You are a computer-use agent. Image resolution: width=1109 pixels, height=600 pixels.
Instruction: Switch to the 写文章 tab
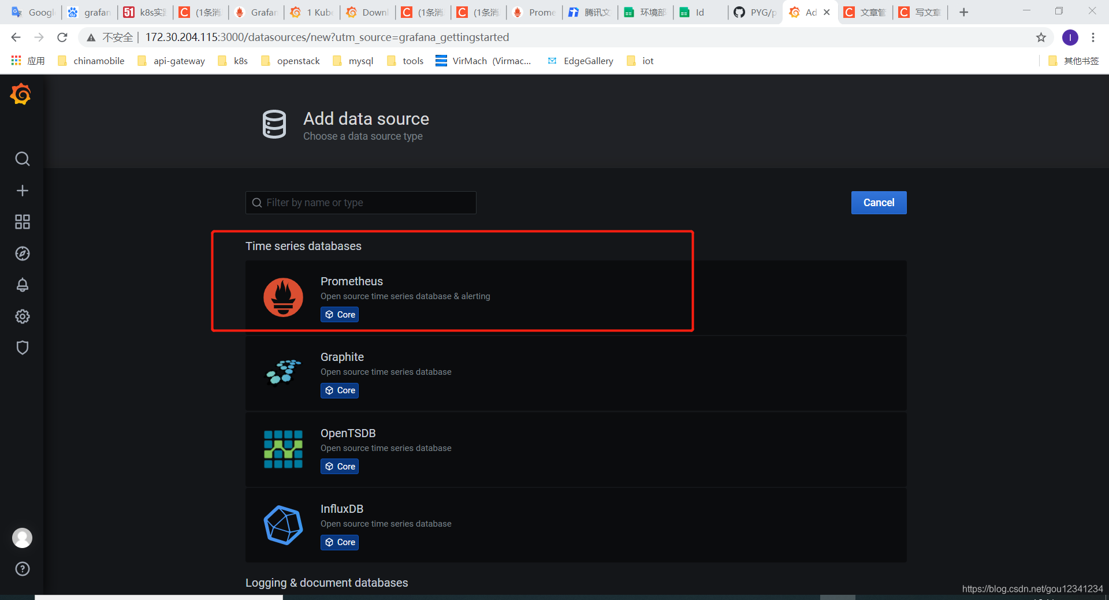click(921, 12)
